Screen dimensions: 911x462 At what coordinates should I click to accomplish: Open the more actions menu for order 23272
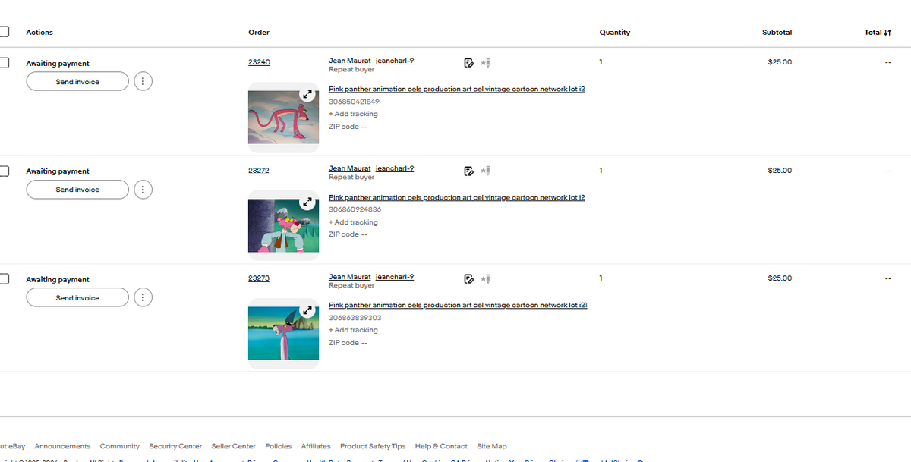coord(143,190)
